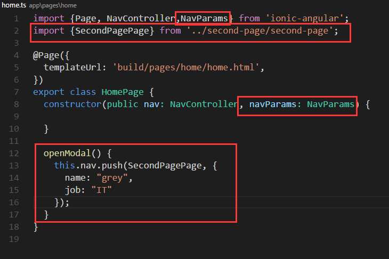Click the app\pages\home path label
The height and width of the screenshot is (259, 389).
pos(53,5)
